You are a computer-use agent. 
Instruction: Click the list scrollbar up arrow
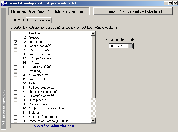pyautogui.click(x=93, y=33)
